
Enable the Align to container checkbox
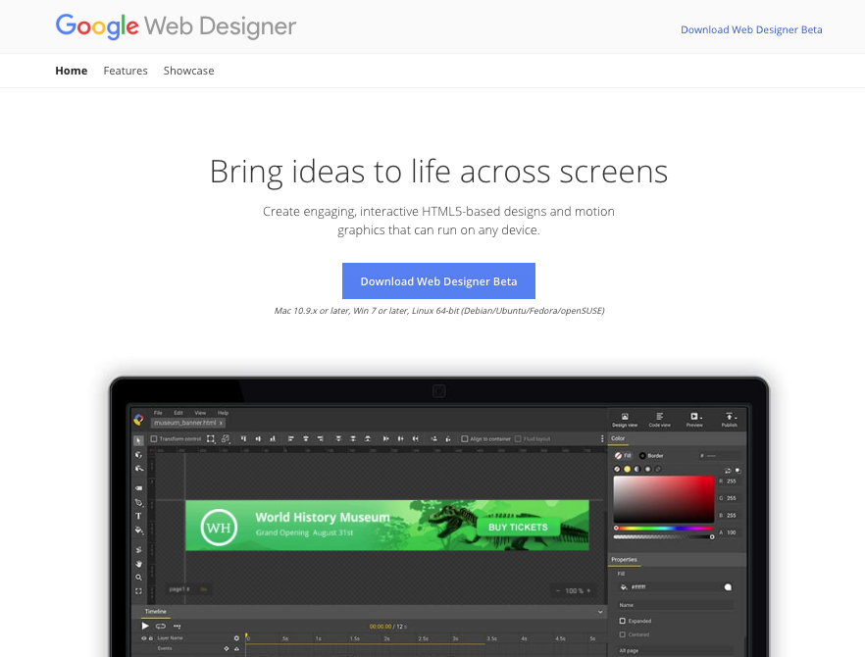pyautogui.click(x=465, y=439)
